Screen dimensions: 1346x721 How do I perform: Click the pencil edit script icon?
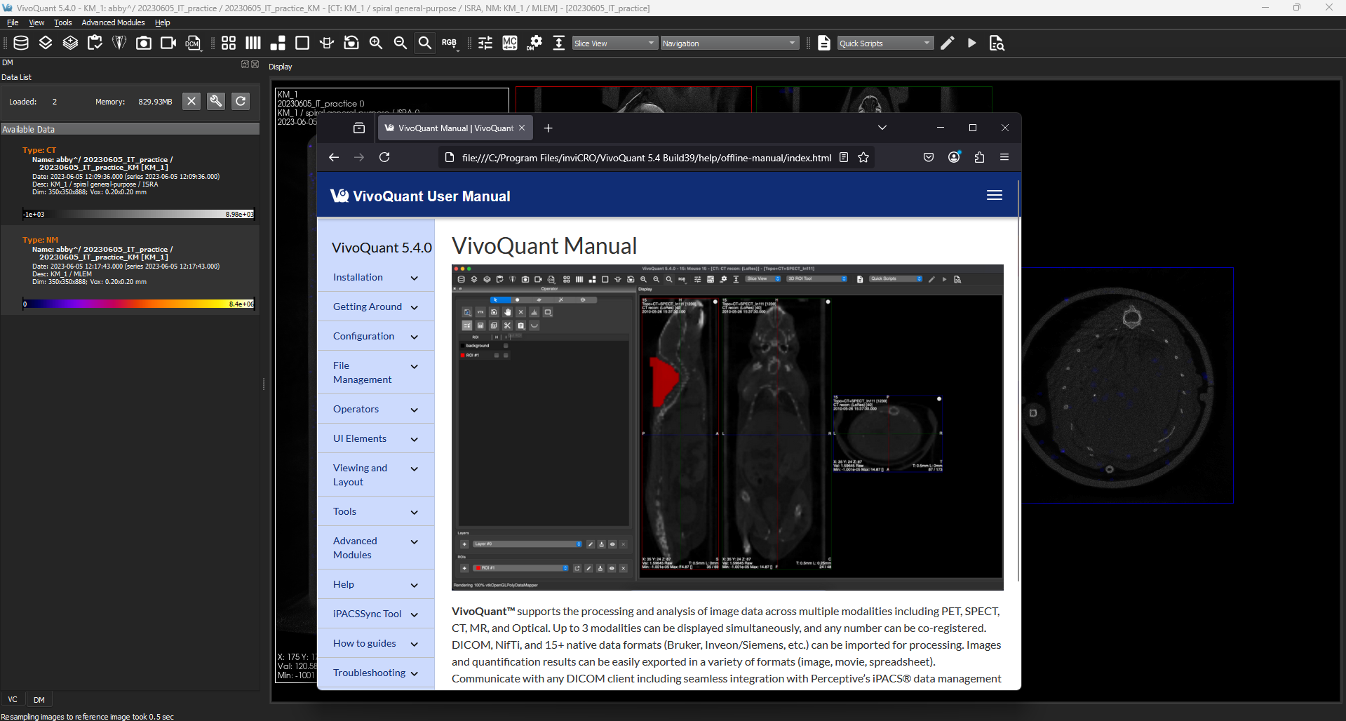click(948, 43)
